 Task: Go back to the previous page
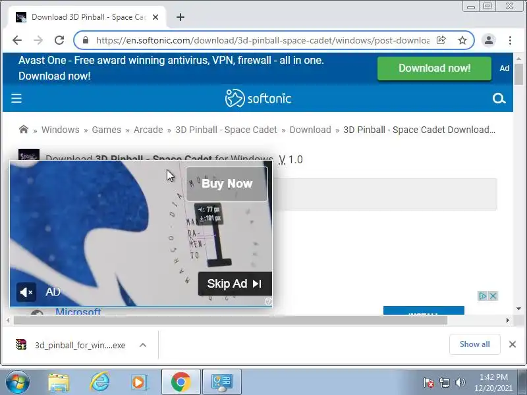(x=17, y=40)
